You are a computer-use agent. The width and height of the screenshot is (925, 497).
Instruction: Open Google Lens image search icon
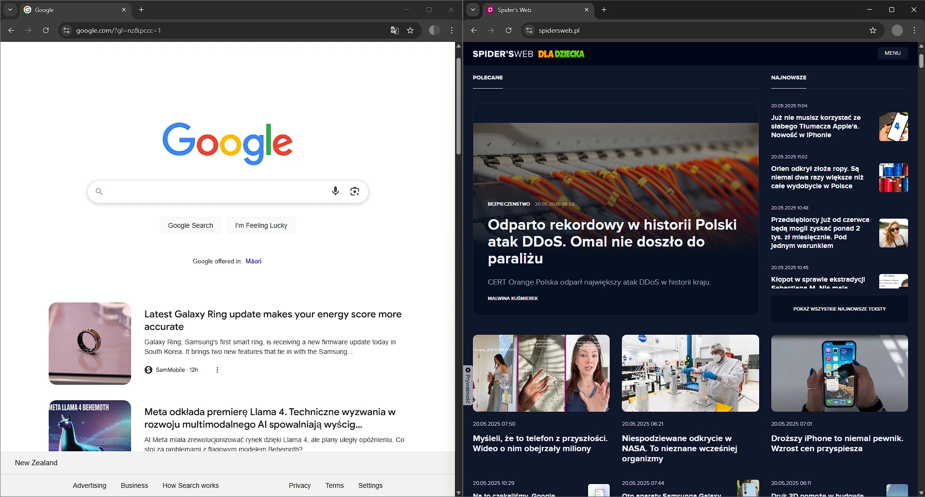[355, 191]
